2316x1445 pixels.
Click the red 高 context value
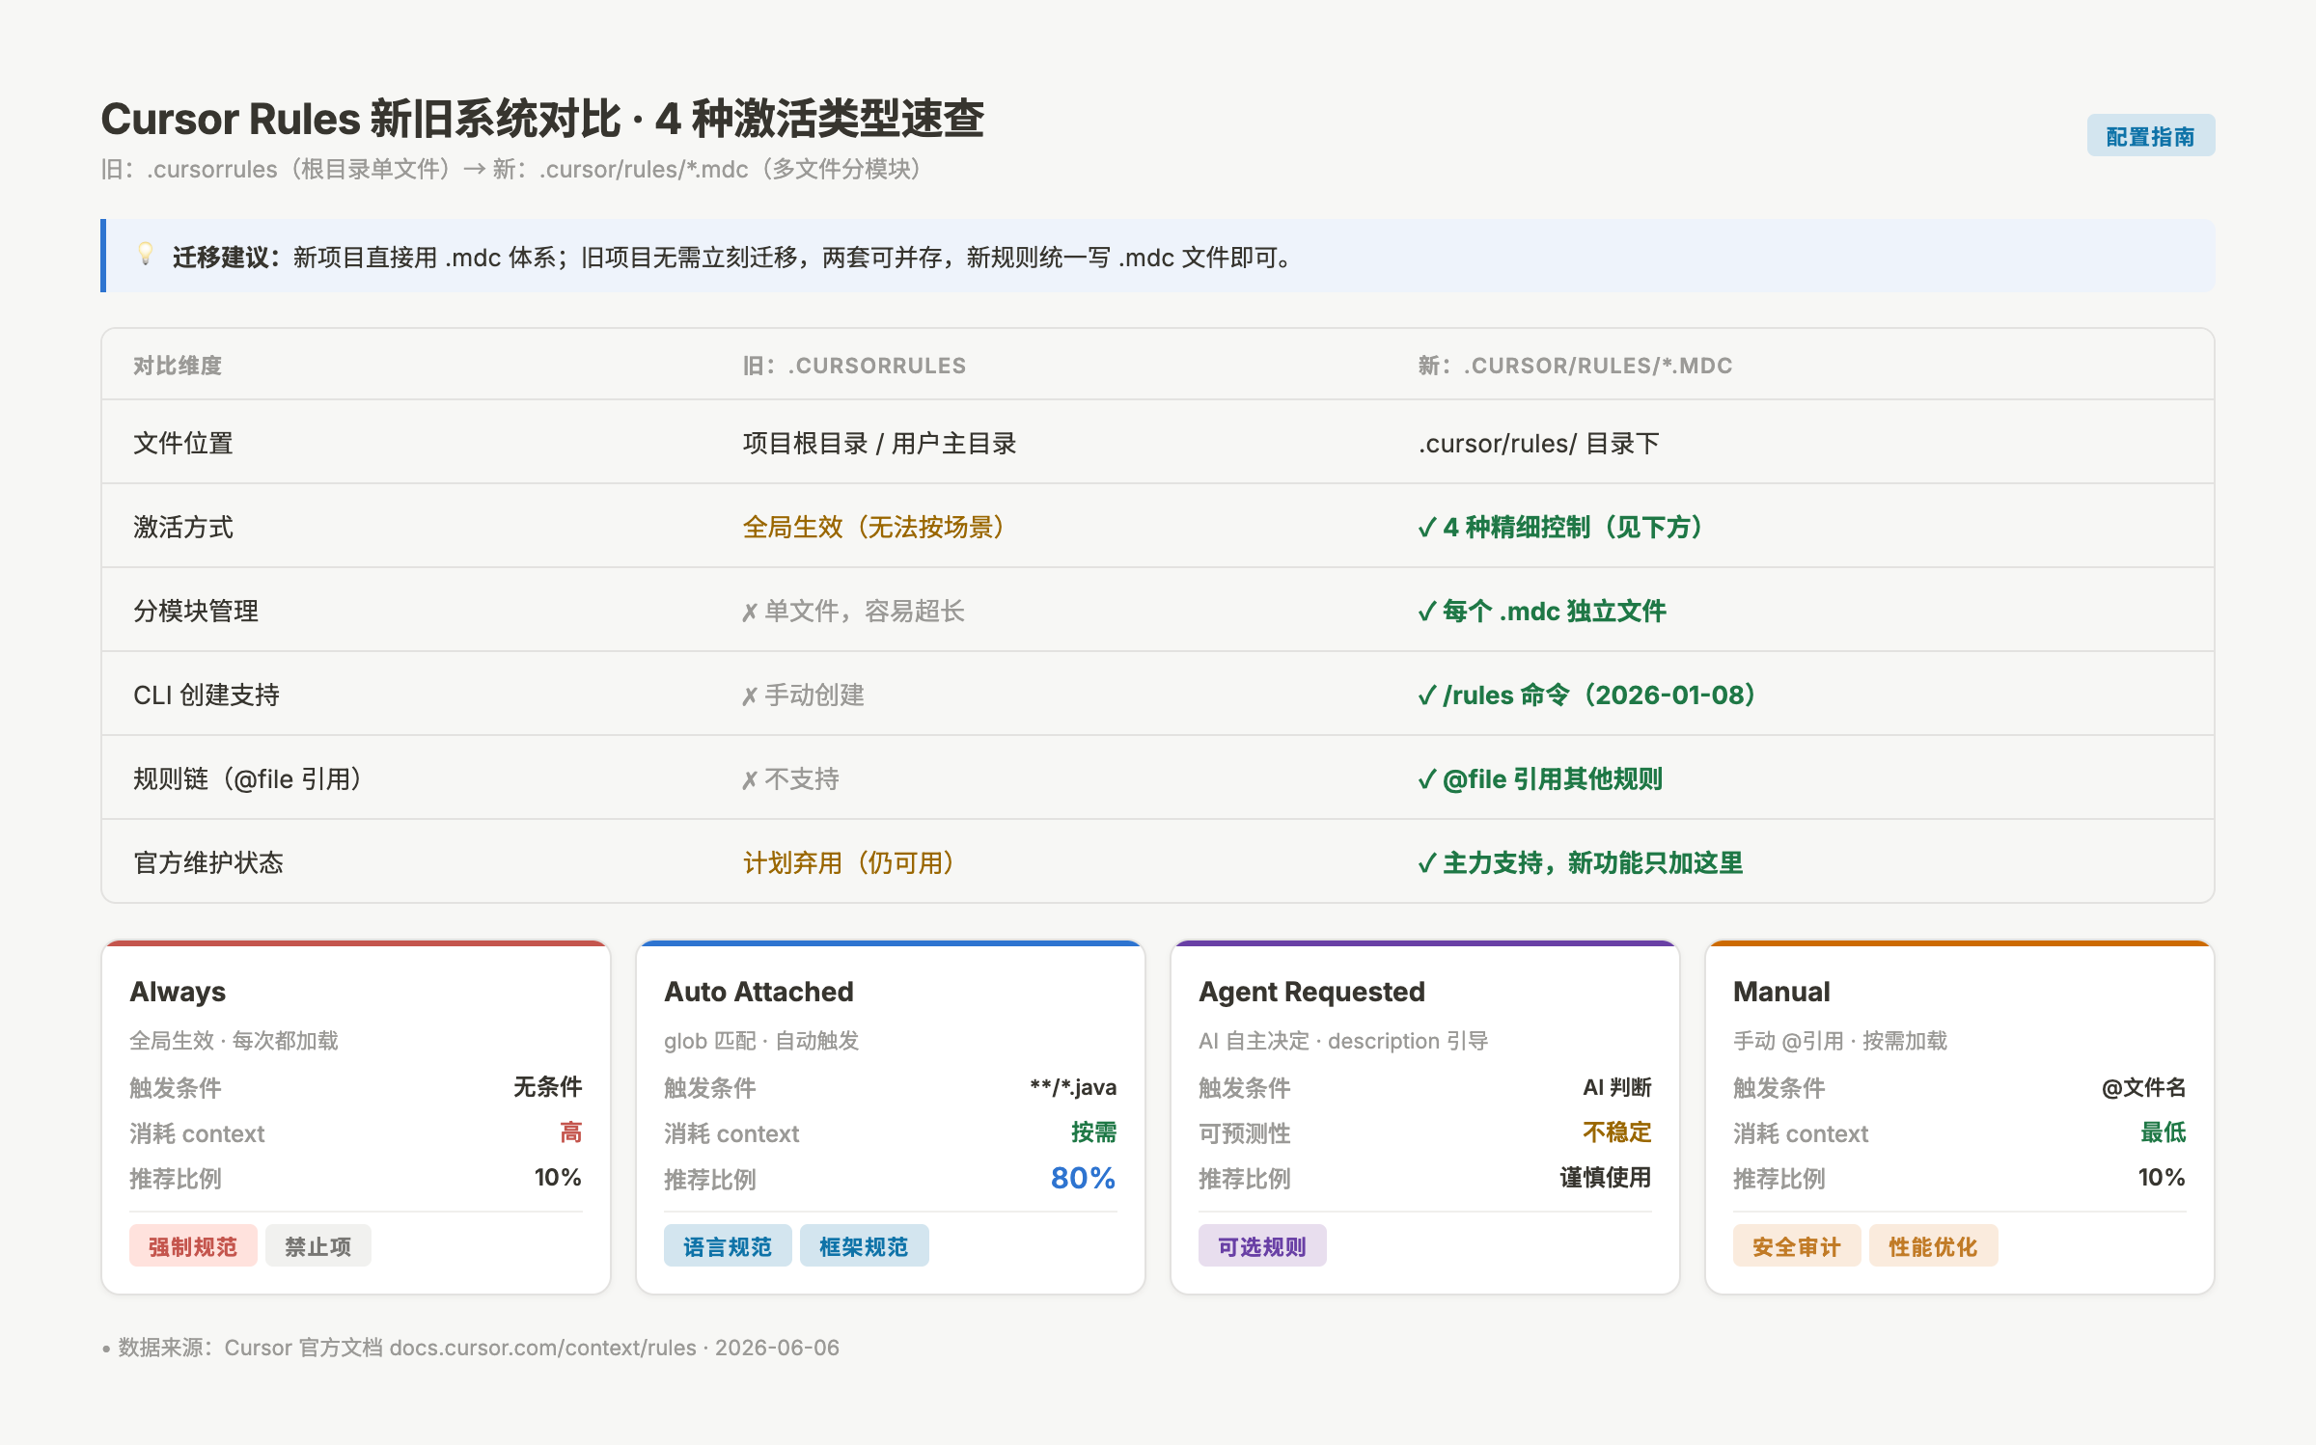[571, 1132]
